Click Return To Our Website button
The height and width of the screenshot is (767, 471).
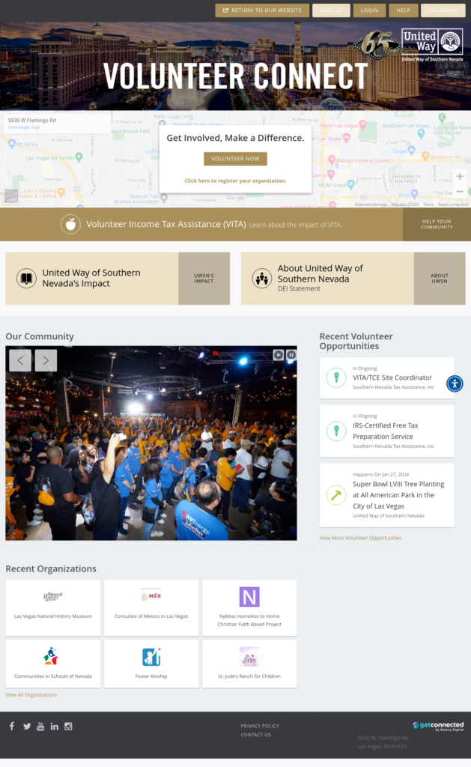[262, 10]
